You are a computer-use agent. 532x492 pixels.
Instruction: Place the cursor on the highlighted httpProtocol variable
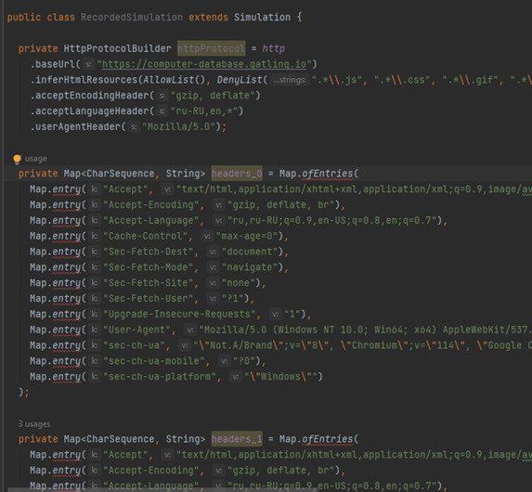(211, 48)
